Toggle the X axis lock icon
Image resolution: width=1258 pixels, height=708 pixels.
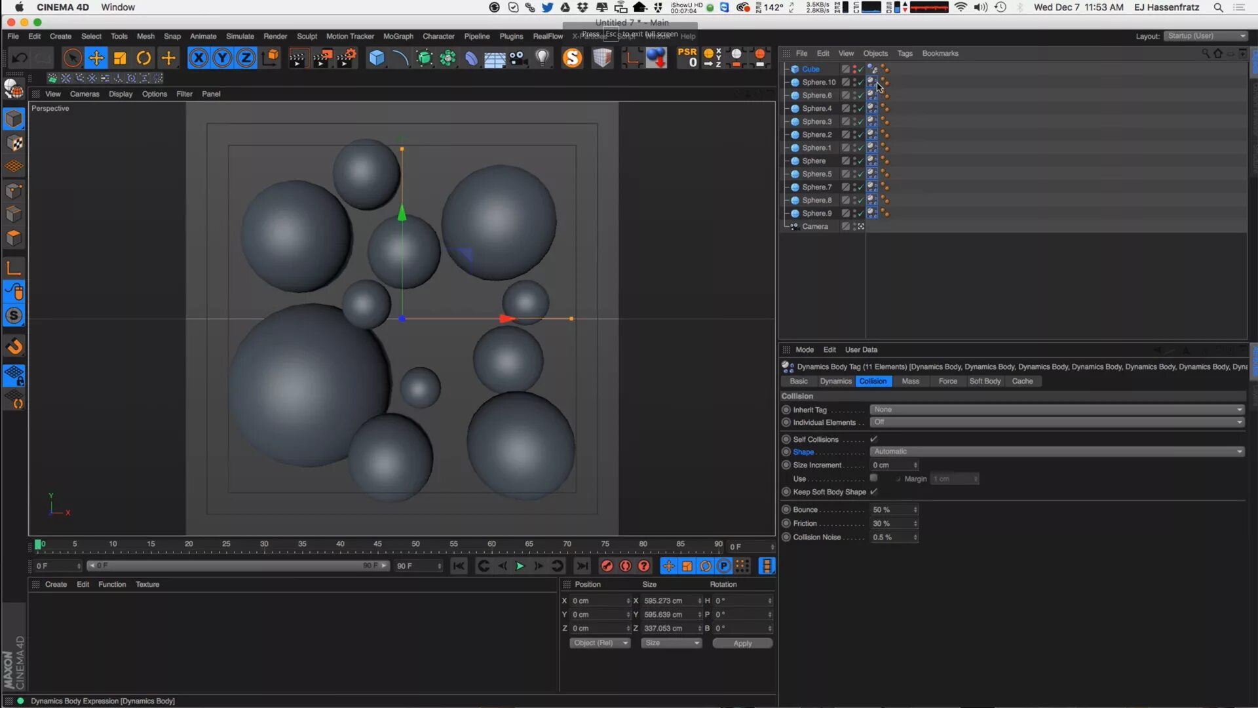199,58
